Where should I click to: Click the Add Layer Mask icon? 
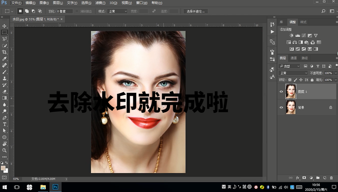304,178
